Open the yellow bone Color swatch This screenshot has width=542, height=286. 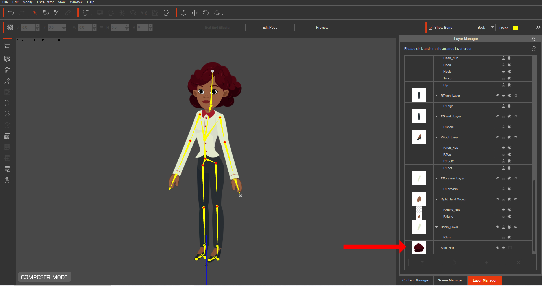coord(515,28)
